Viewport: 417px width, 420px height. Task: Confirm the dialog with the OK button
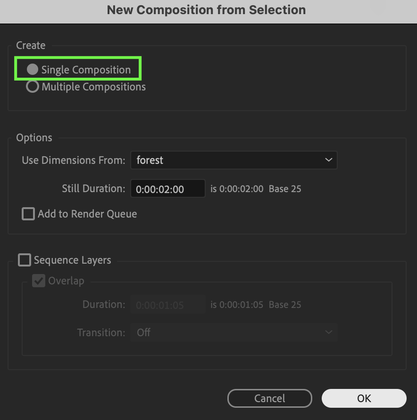(364, 398)
